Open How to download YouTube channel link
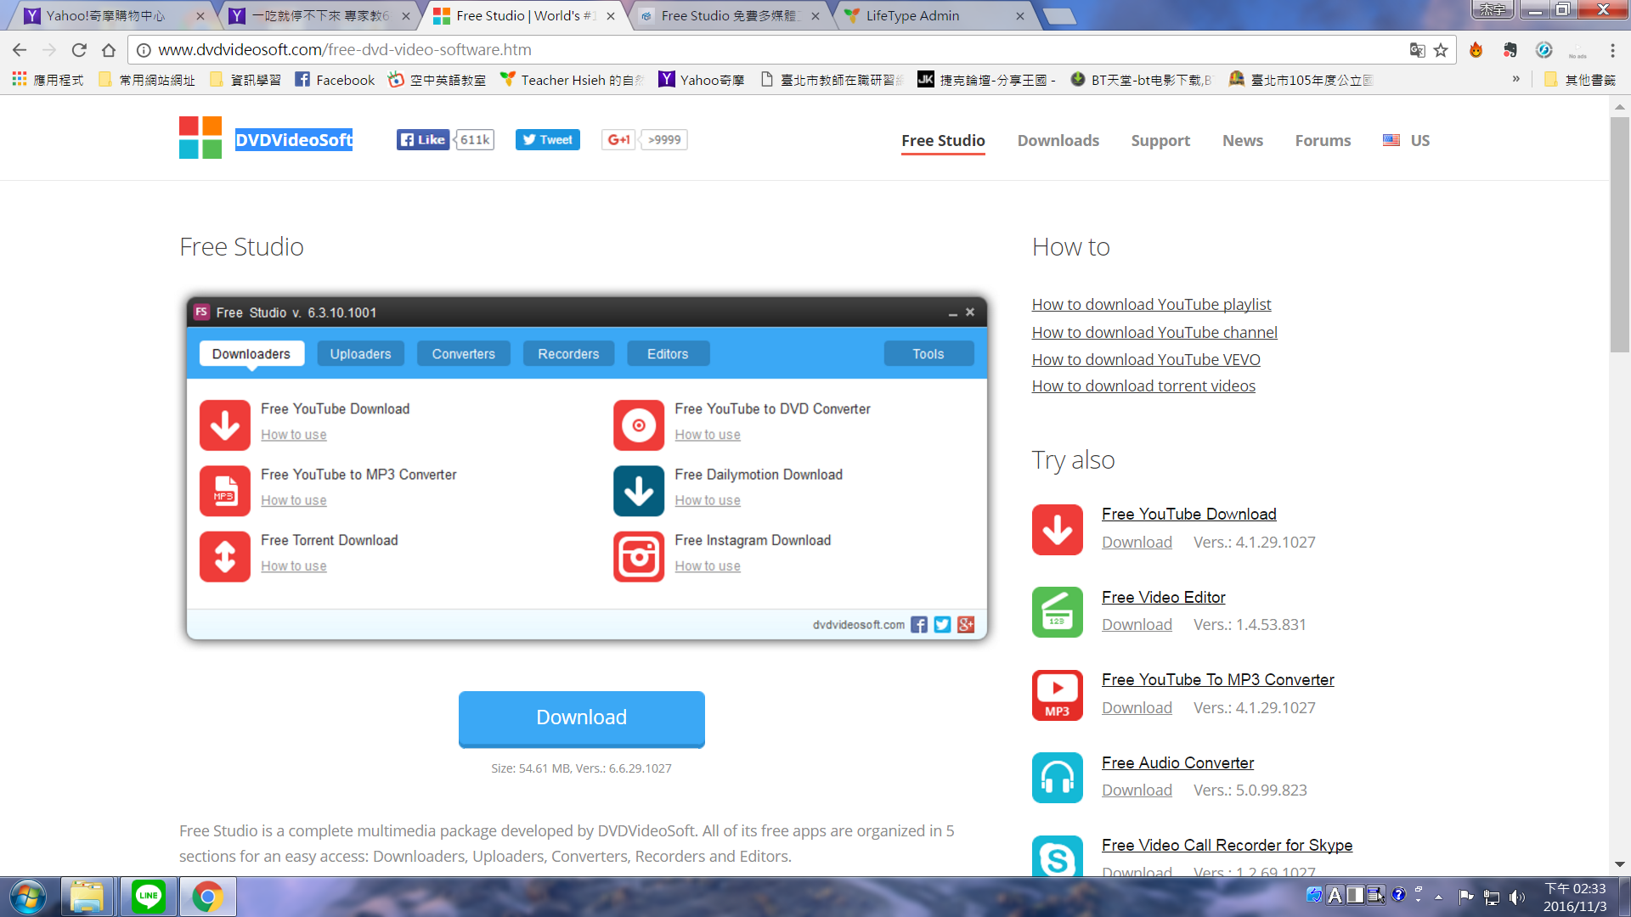The image size is (1631, 917). tap(1154, 332)
